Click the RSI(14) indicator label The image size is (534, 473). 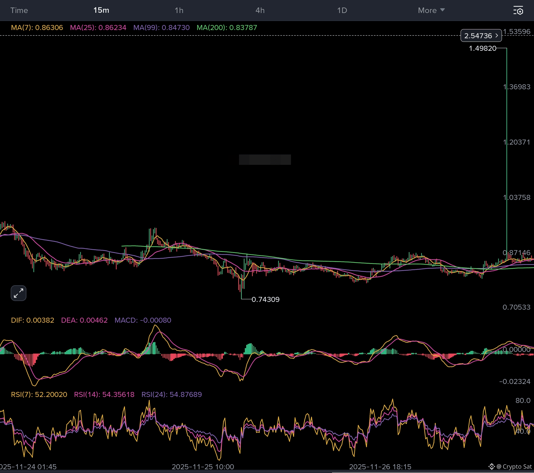click(104, 394)
